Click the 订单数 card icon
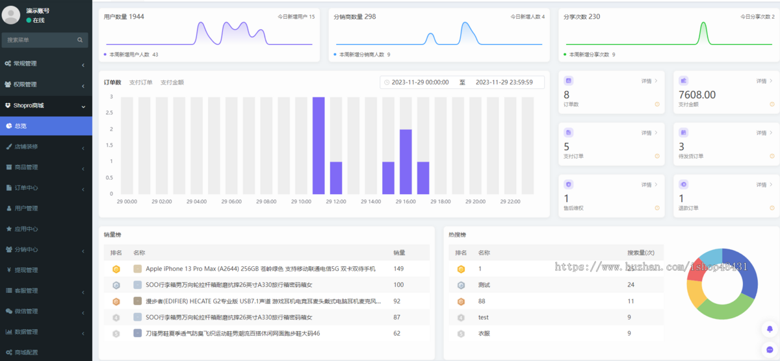The height and width of the screenshot is (361, 780). click(x=569, y=81)
